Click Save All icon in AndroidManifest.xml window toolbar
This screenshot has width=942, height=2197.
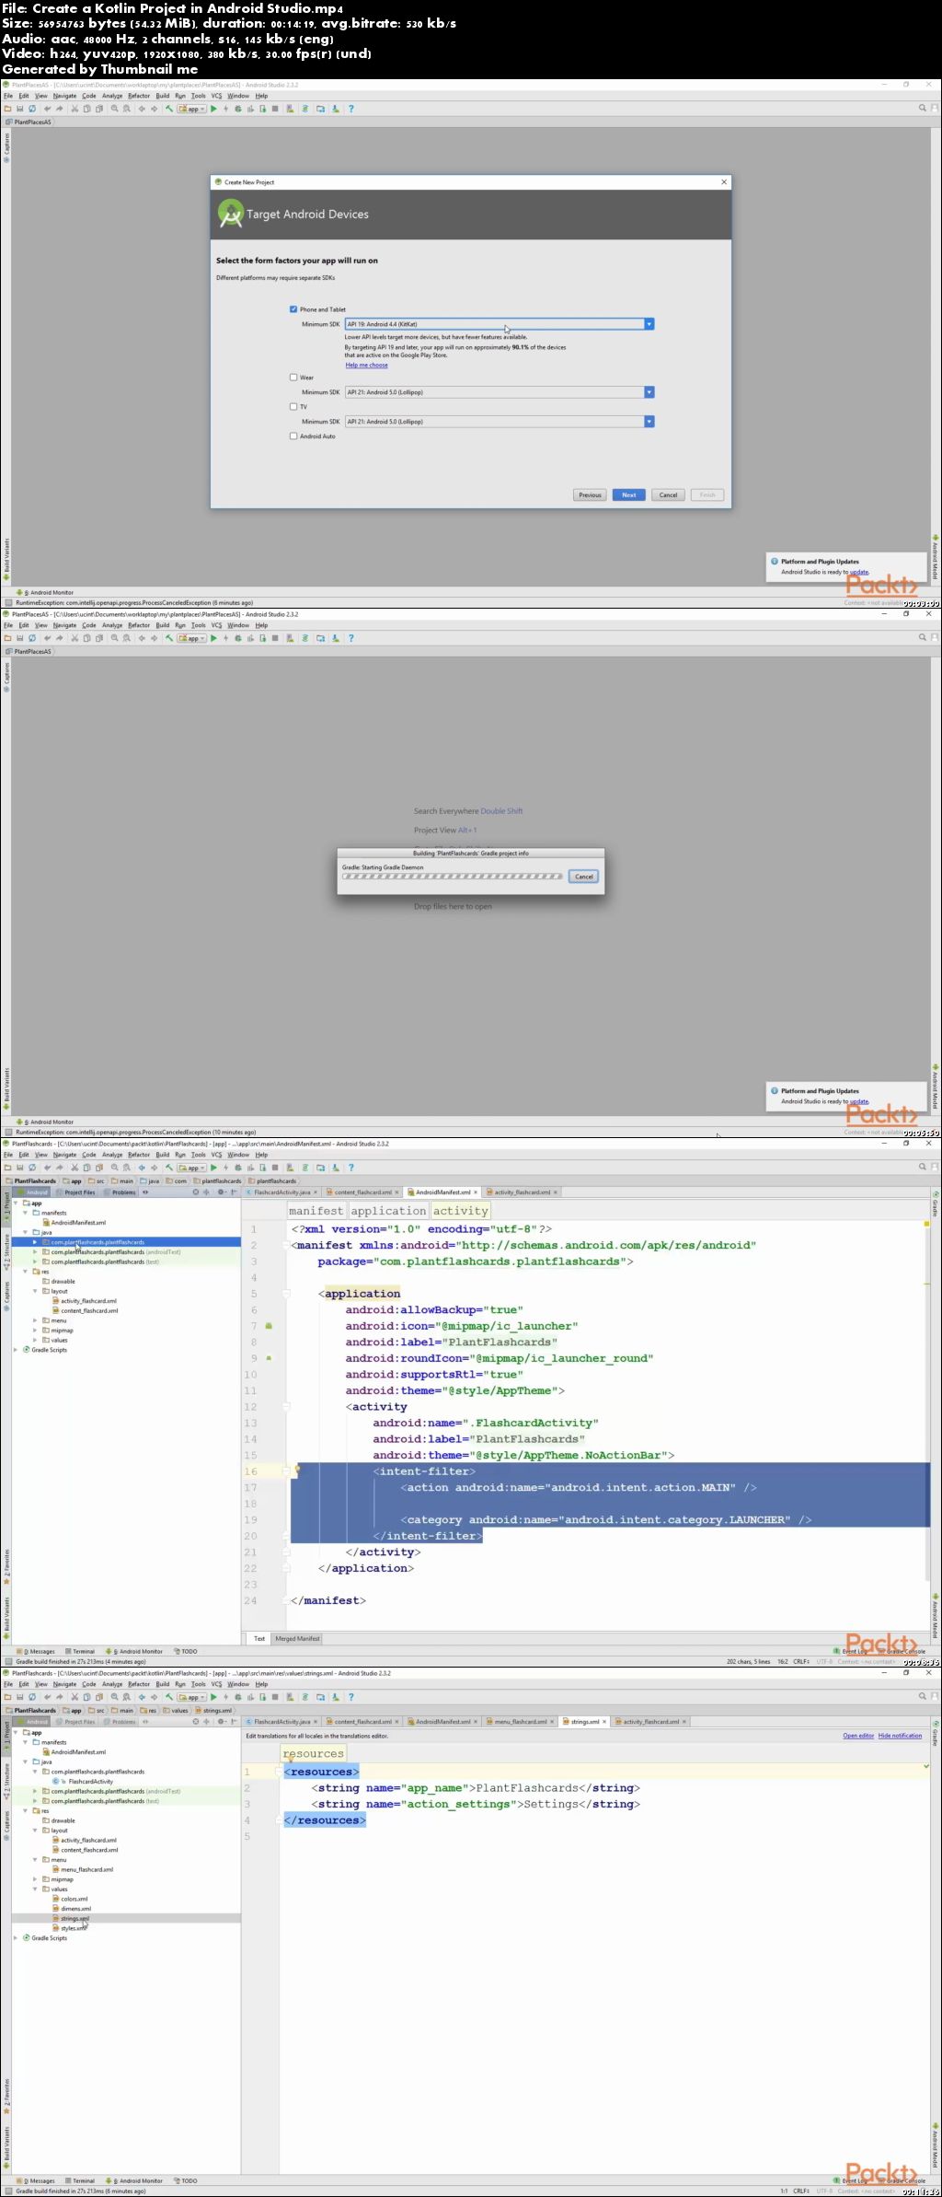[x=19, y=1168]
